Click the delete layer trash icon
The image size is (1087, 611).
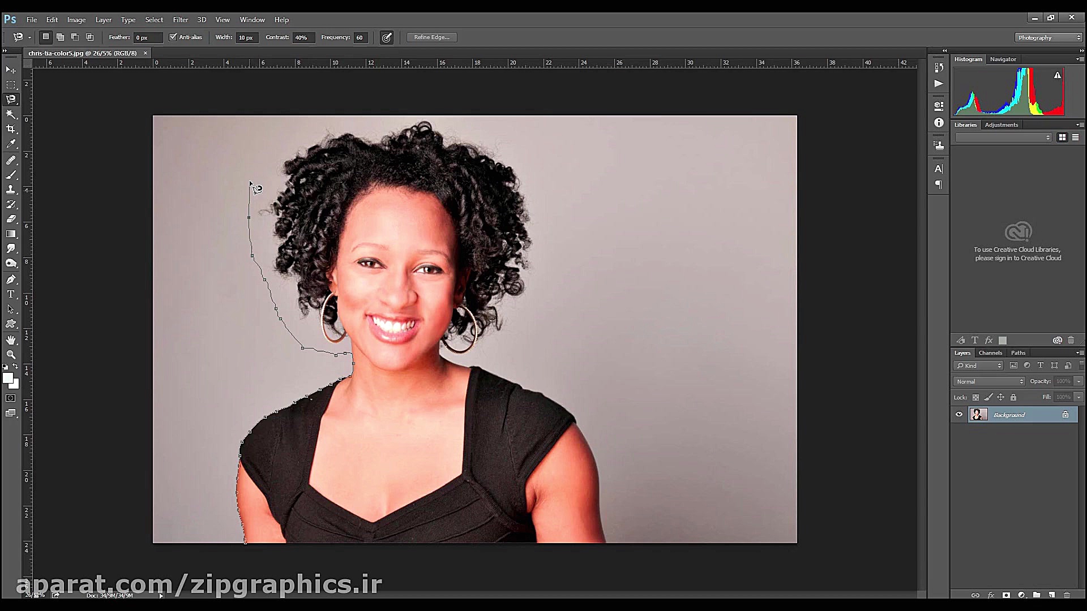1067,595
